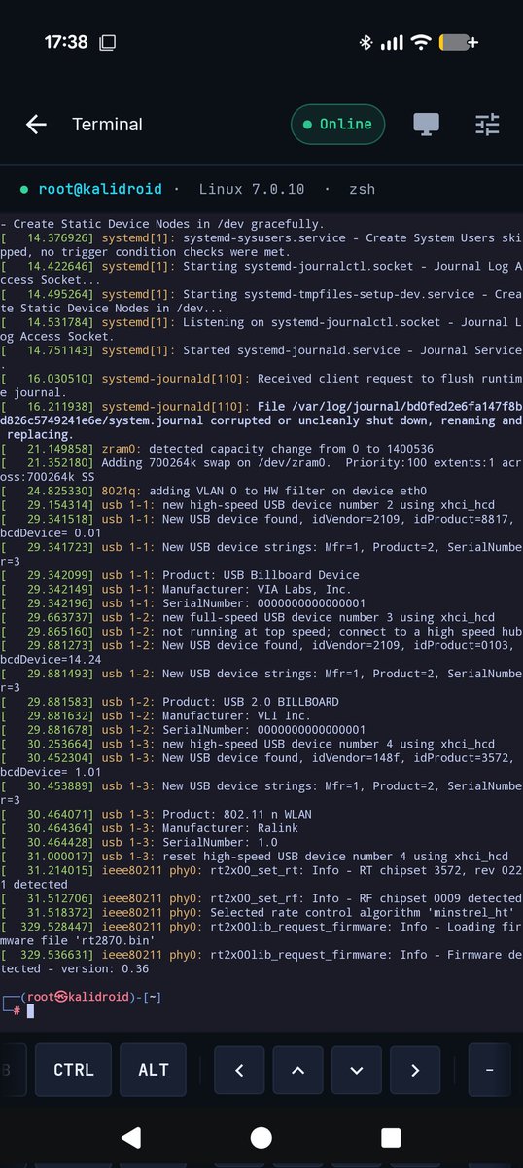Tap the 'Product: 802.11 n WLAN' line

[156, 814]
